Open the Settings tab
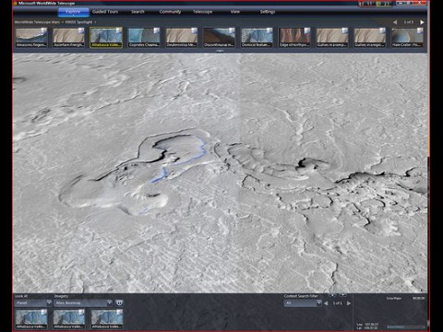The image size is (443, 332). pyautogui.click(x=268, y=12)
